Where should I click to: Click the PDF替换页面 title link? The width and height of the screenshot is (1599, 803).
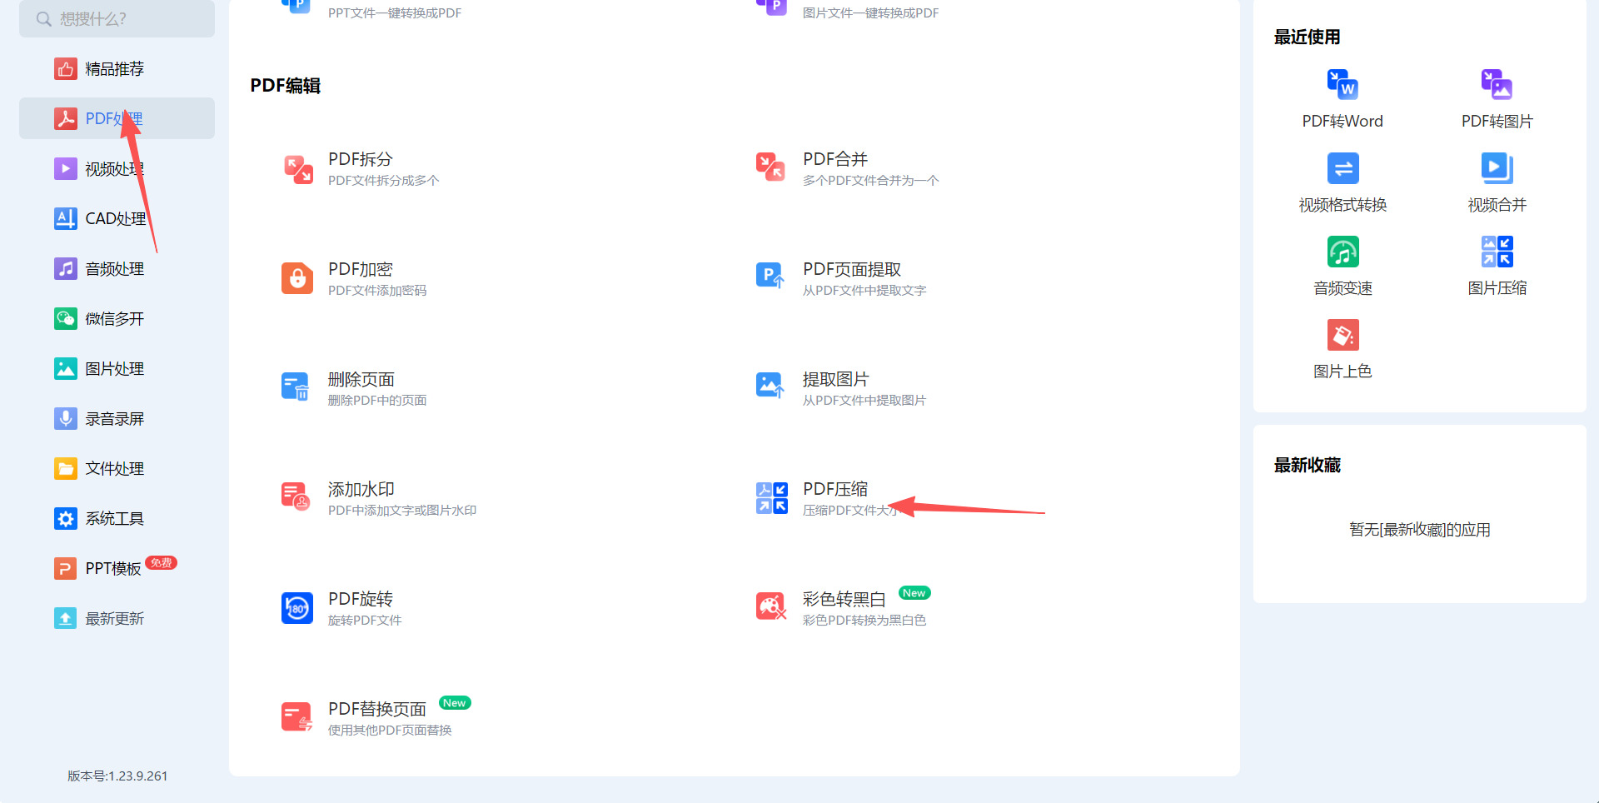[x=377, y=709]
